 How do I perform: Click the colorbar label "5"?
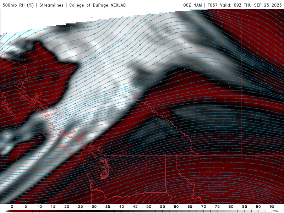[x=26, y=207]
